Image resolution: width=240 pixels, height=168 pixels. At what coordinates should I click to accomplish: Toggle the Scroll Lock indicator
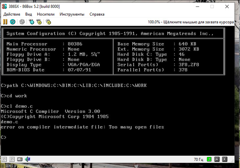tap(225, 159)
